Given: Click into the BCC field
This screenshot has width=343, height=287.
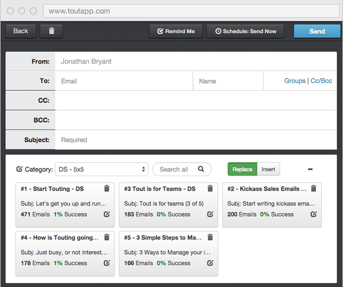Looking at the screenshot, I should point(196,120).
